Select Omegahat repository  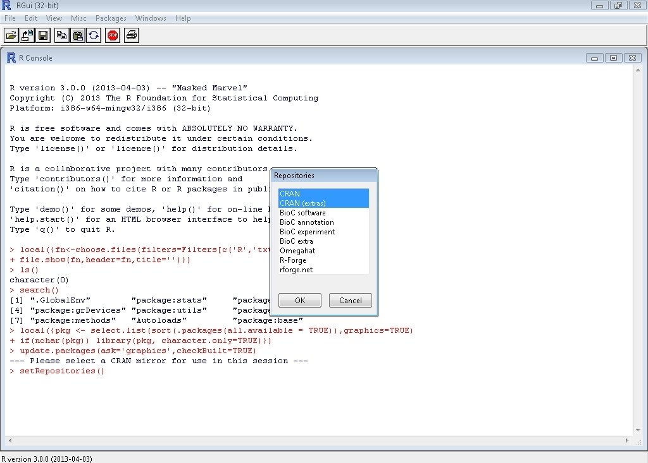click(323, 251)
